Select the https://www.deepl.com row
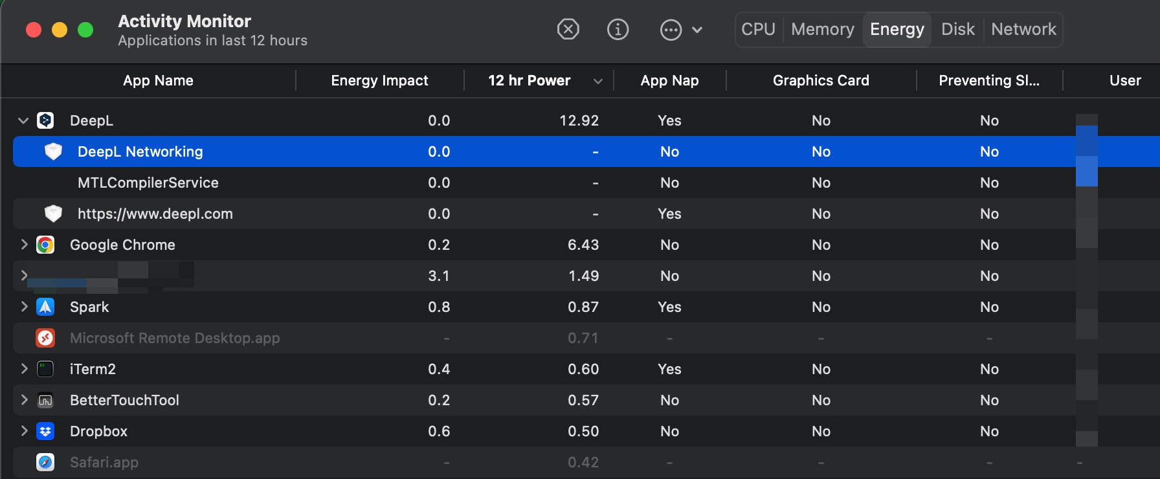 [586, 214]
